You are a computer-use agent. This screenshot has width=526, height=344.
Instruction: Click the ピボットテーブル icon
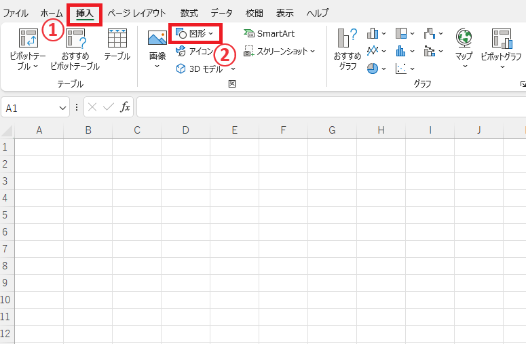click(x=29, y=38)
